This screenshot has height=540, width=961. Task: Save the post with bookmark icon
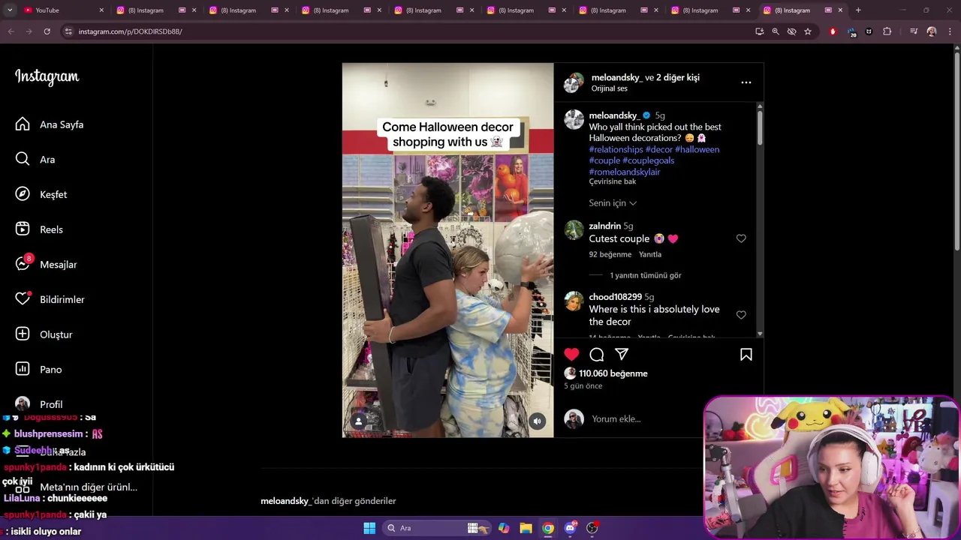click(x=746, y=354)
